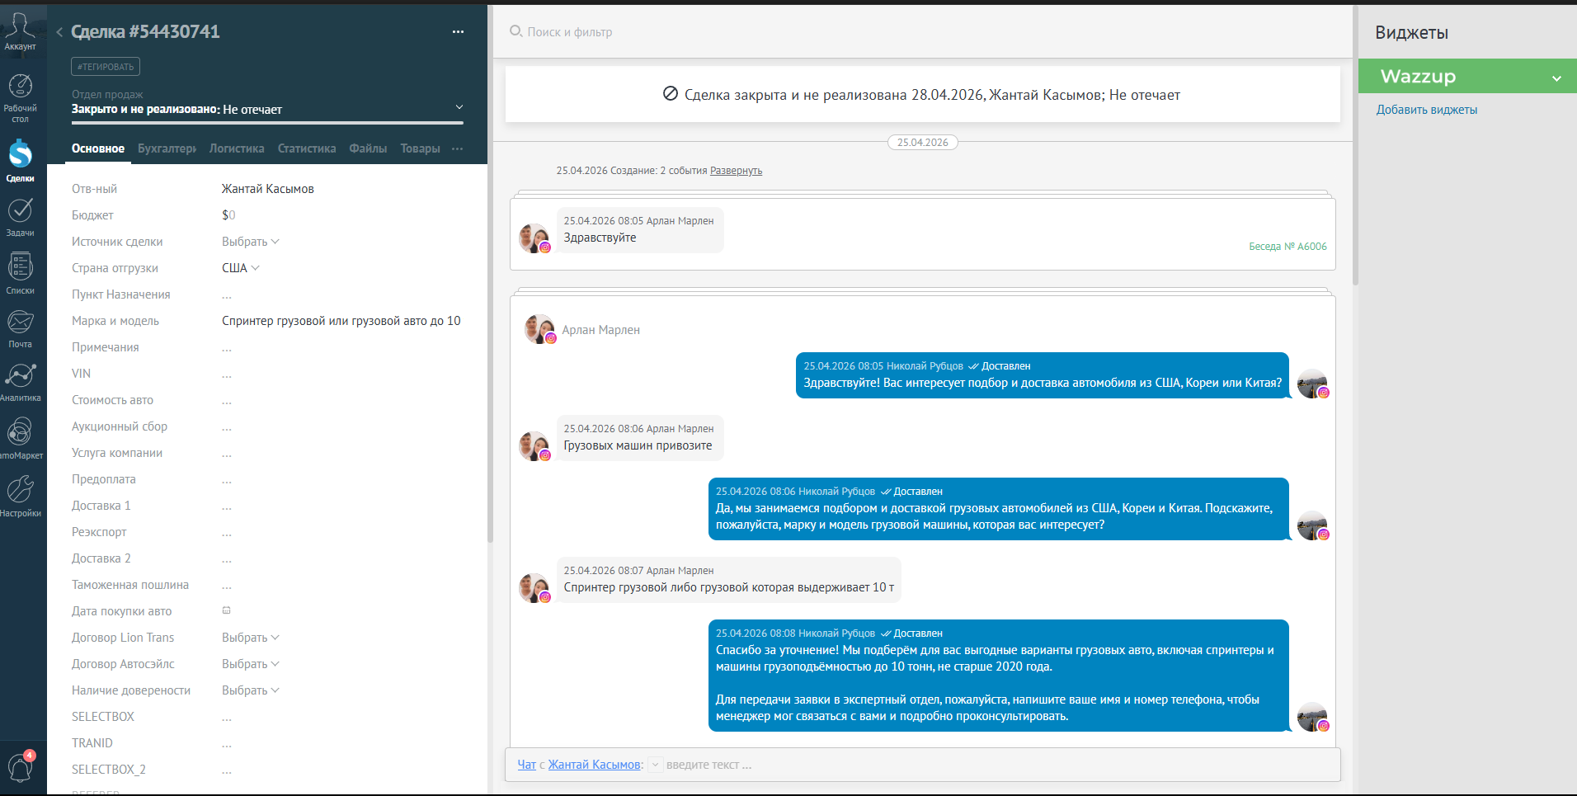Click message 'Грузовых машин привозите'

pyautogui.click(x=638, y=445)
